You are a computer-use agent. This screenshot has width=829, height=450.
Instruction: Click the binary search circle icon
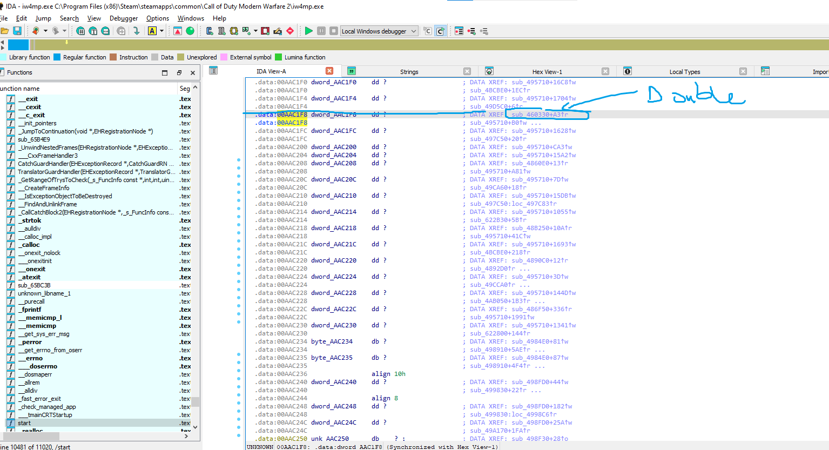[105, 31]
